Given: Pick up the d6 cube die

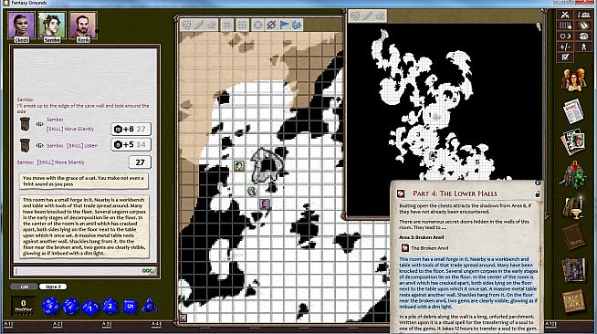Looking at the screenshot, I should click(130, 307).
